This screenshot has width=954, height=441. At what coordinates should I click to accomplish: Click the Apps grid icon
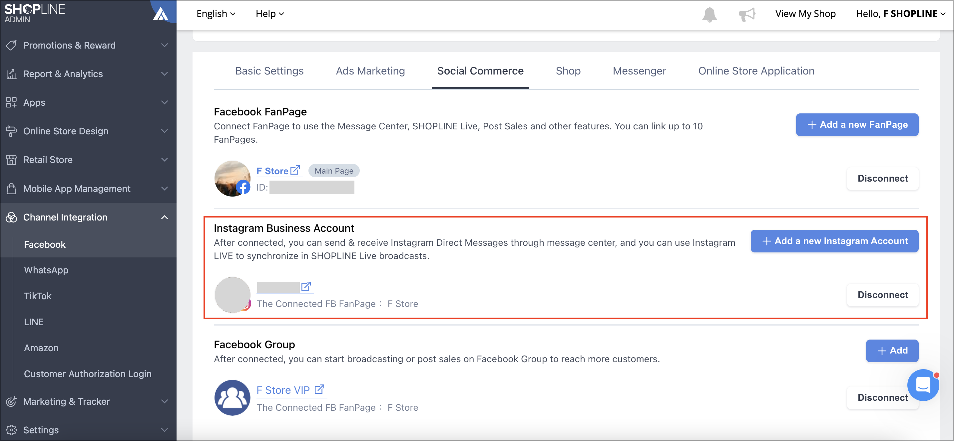11,102
